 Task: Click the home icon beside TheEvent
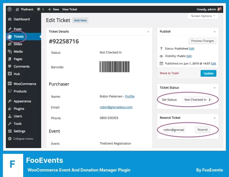pyautogui.click(x=17, y=10)
